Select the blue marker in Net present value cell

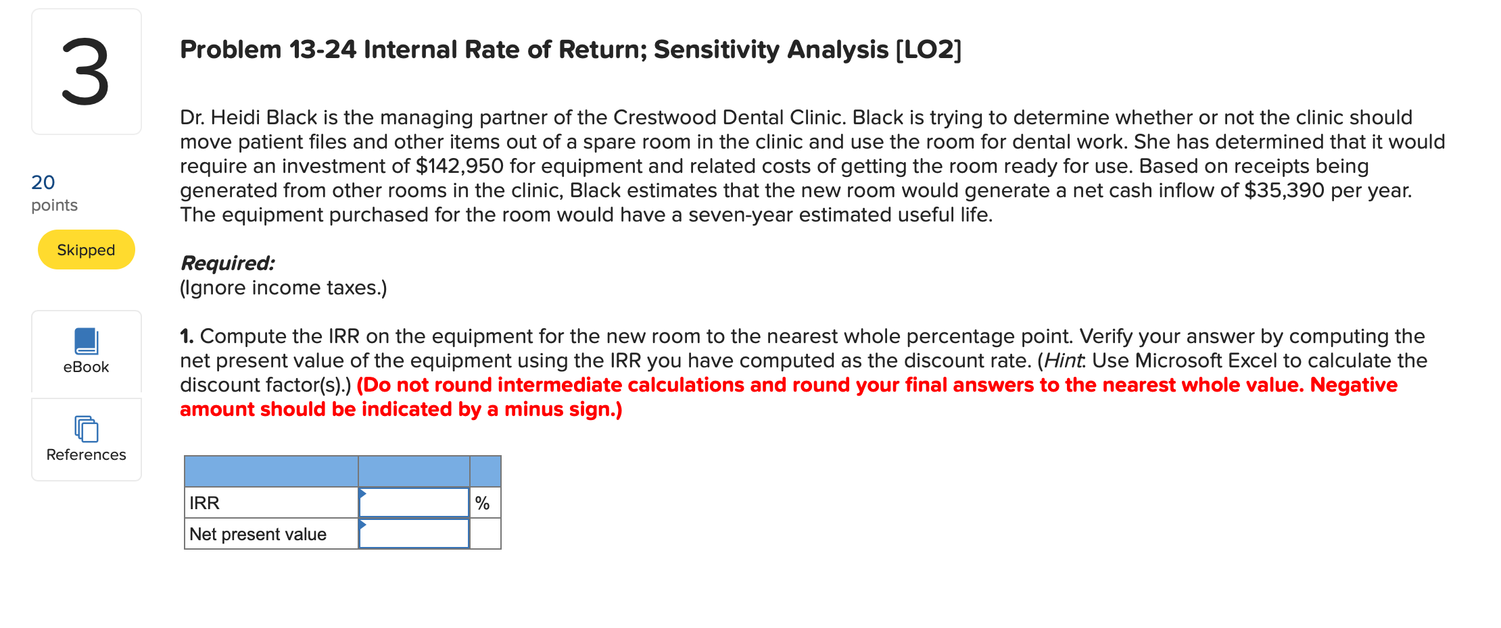click(364, 526)
